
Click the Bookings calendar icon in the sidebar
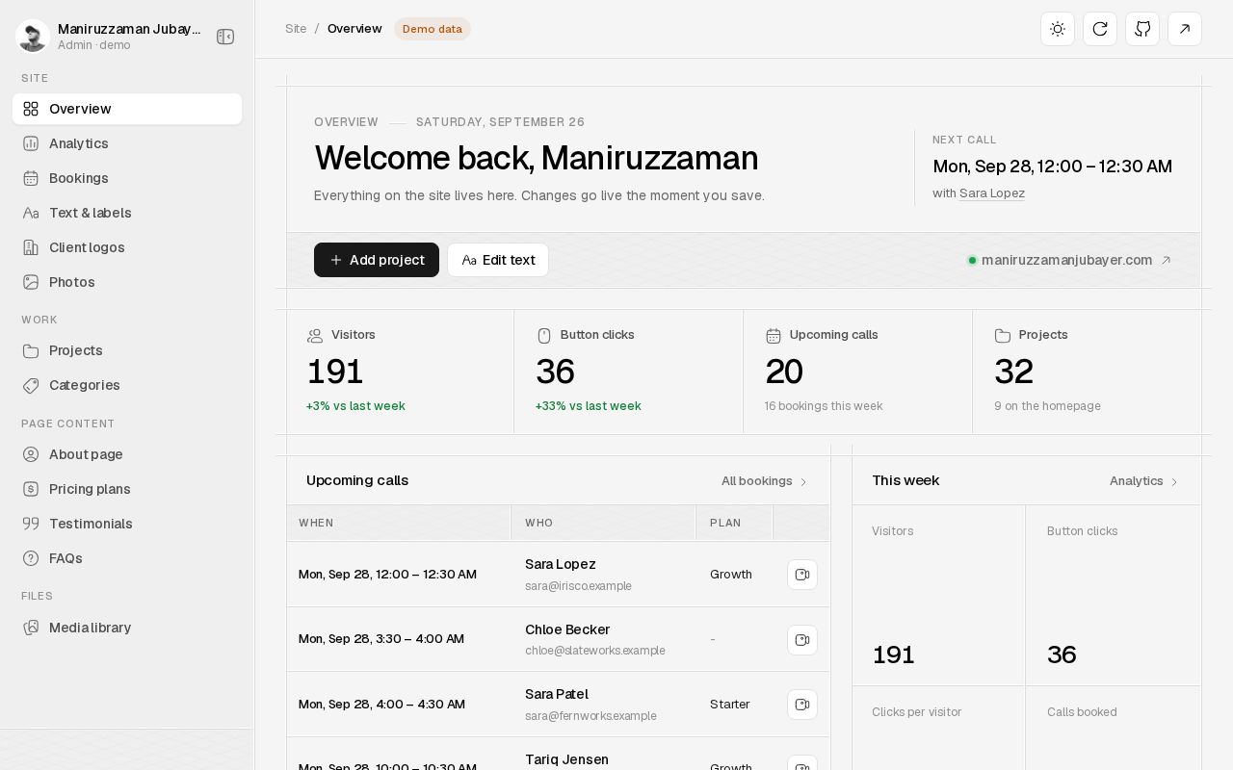tap(31, 178)
